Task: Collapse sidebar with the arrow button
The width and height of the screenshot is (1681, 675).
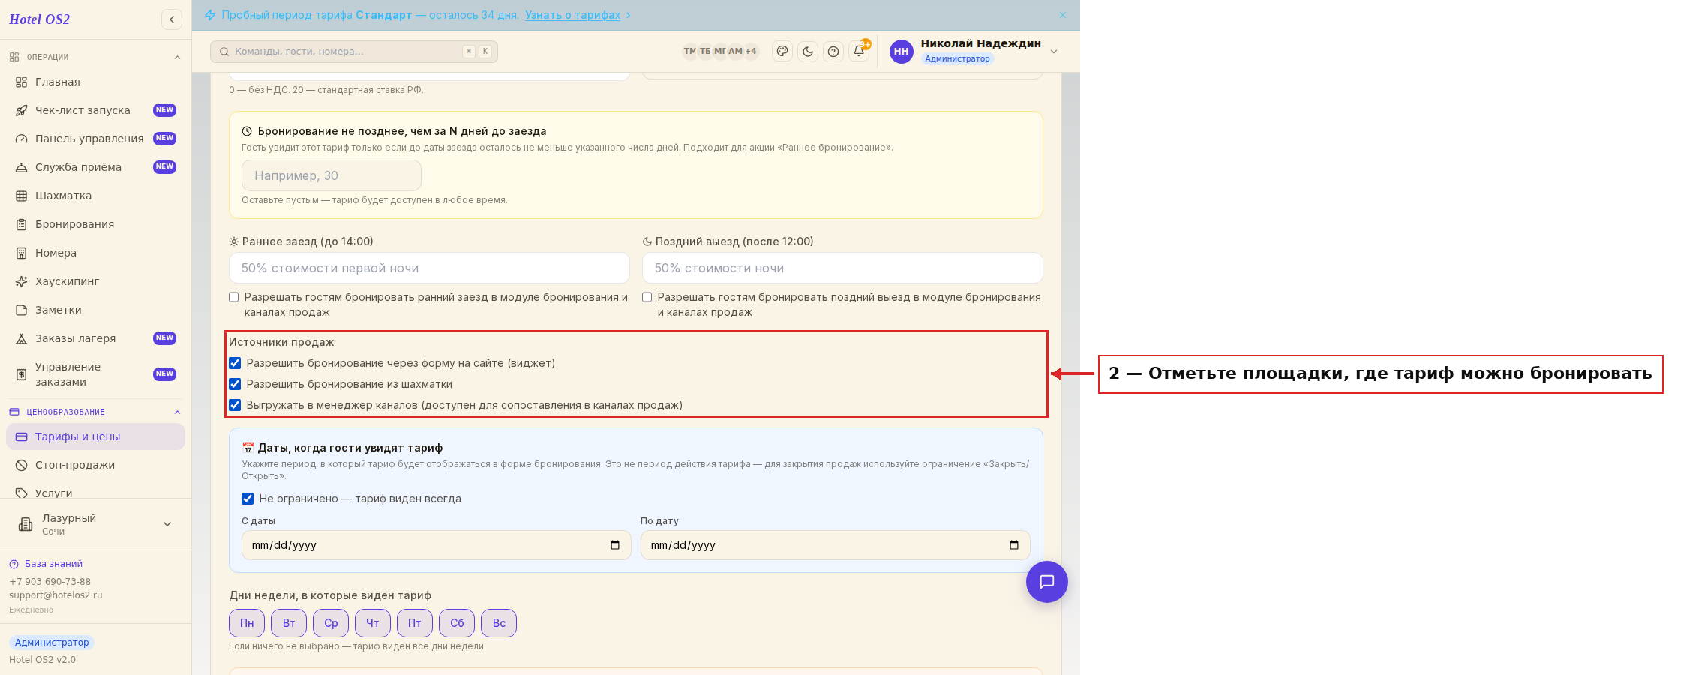Action: tap(172, 19)
